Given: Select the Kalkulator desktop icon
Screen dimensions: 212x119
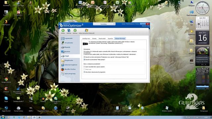Looking at the screenshot, I should [117, 109].
